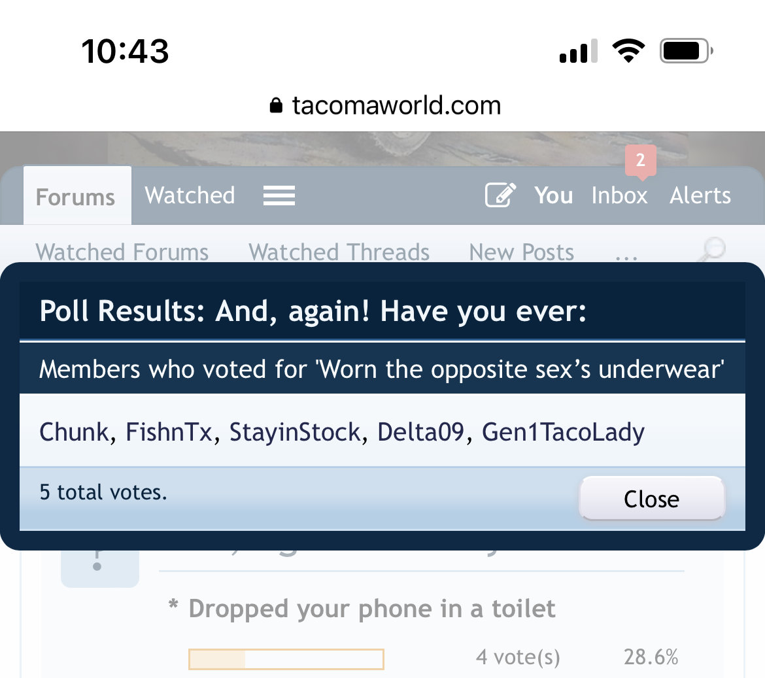Tap the padlock icon beside tacomaworld.com
The image size is (765, 678).
pyautogui.click(x=276, y=105)
